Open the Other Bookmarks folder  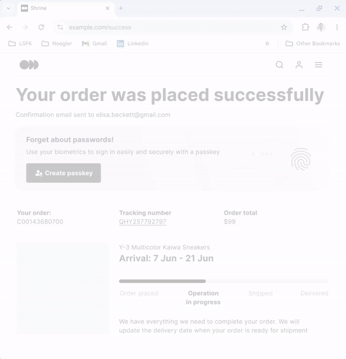[313, 43]
